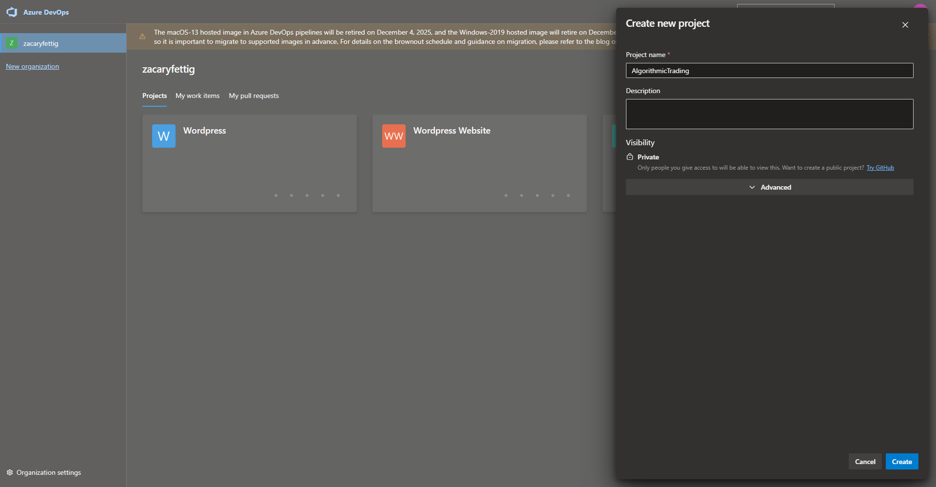Click the Private visibility lock icon
The image size is (936, 487).
tap(630, 157)
